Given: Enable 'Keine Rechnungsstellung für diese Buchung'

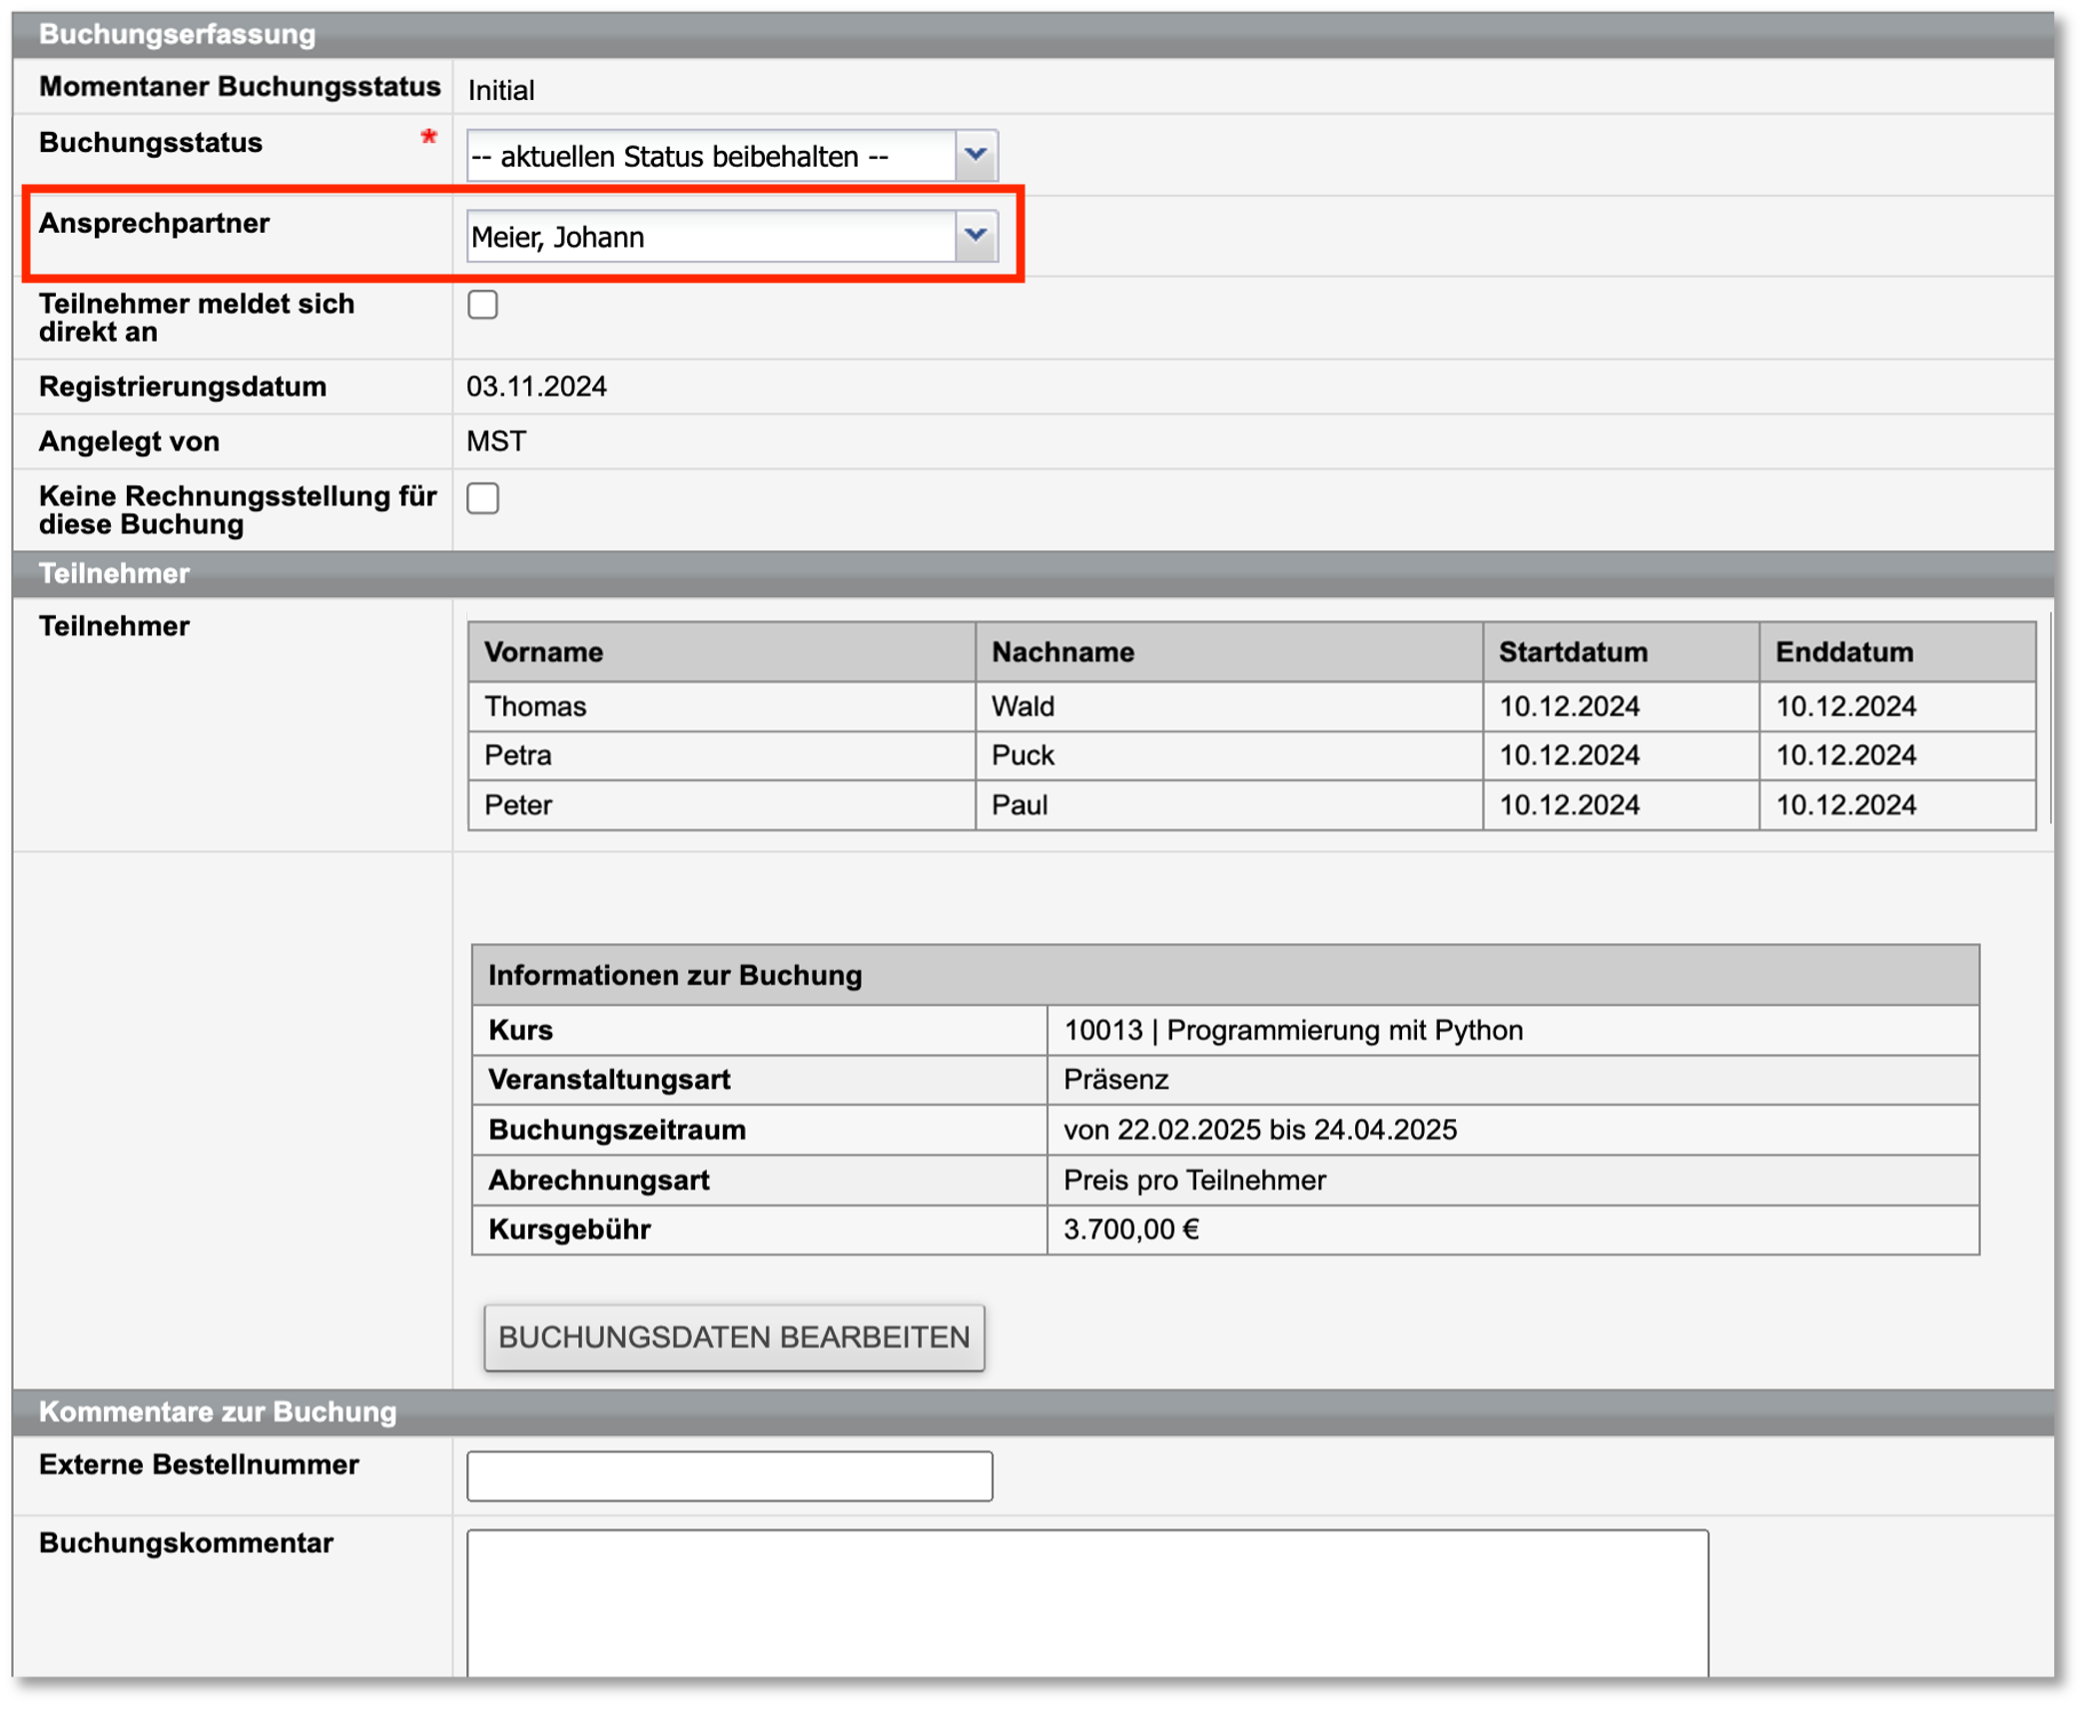Looking at the screenshot, I should click(482, 498).
